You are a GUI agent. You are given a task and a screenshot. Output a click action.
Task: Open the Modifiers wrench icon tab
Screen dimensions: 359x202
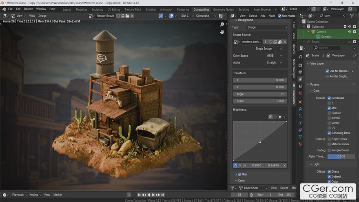(300, 109)
